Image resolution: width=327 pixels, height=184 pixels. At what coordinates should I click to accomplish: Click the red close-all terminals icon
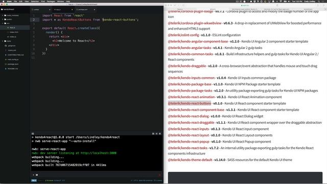click(160, 175)
